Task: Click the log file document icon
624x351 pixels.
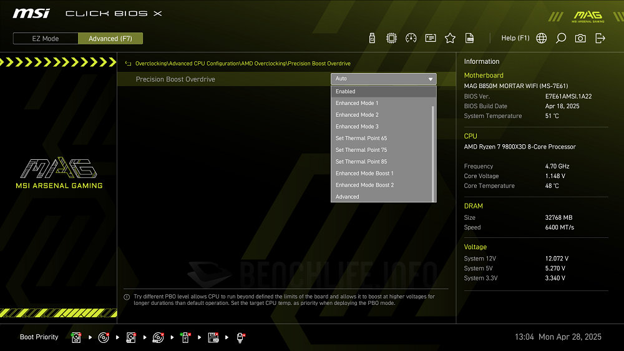Action: coord(470,38)
